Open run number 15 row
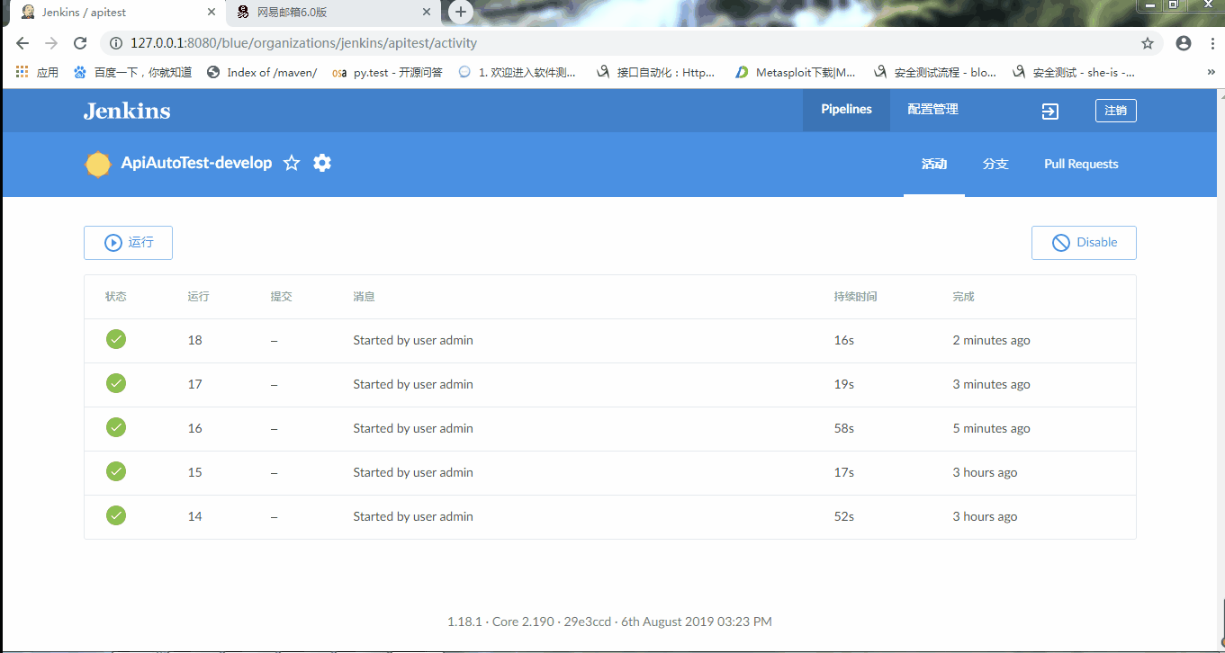 pyautogui.click(x=610, y=472)
